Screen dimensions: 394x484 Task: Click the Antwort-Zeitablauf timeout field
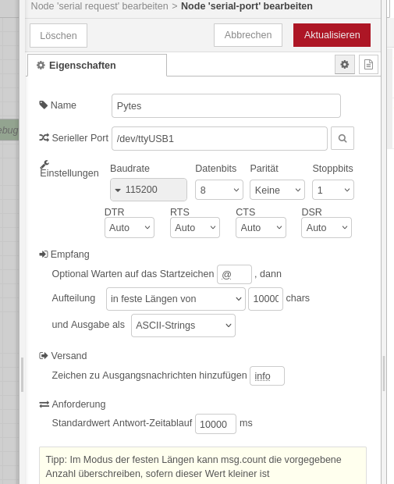(x=215, y=424)
